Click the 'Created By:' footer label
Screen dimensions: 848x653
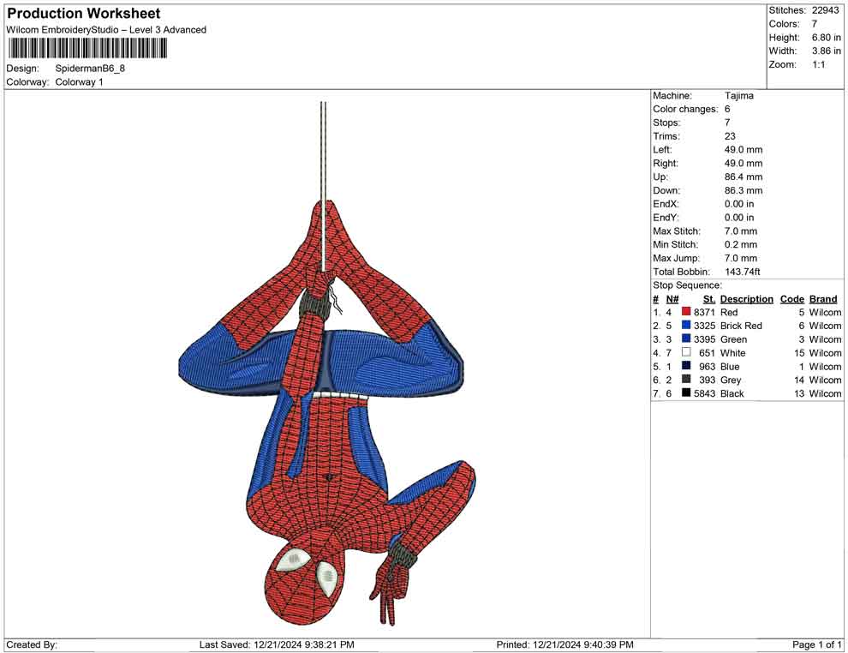point(32,644)
